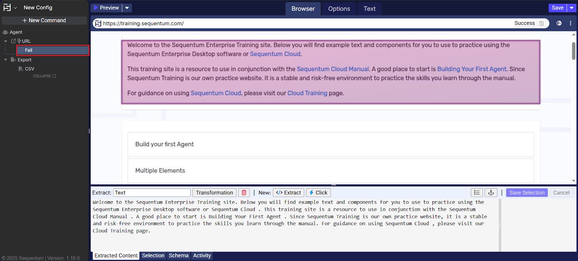Open the three-dot browser menu
Screen dimensions: 578x261
[570, 23]
